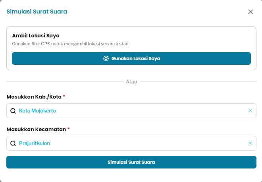The height and width of the screenshot is (182, 262).
Task: Submit the Simulasi Surat Suara button
Action: point(131,162)
